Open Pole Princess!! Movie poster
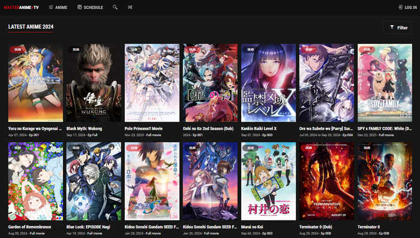The width and height of the screenshot is (420, 238). click(x=152, y=83)
